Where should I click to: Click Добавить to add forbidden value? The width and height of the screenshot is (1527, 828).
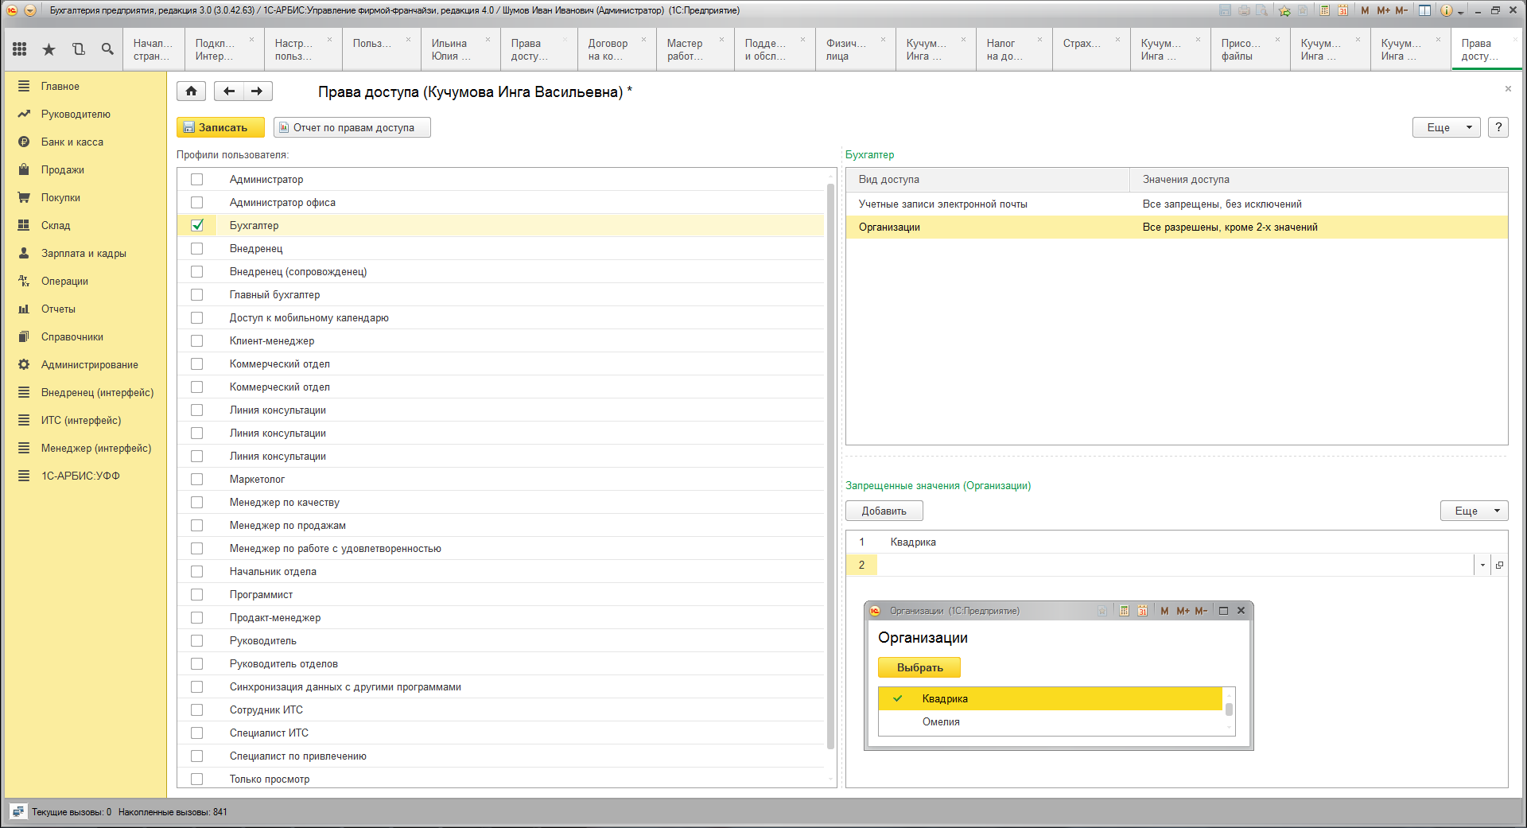(884, 511)
